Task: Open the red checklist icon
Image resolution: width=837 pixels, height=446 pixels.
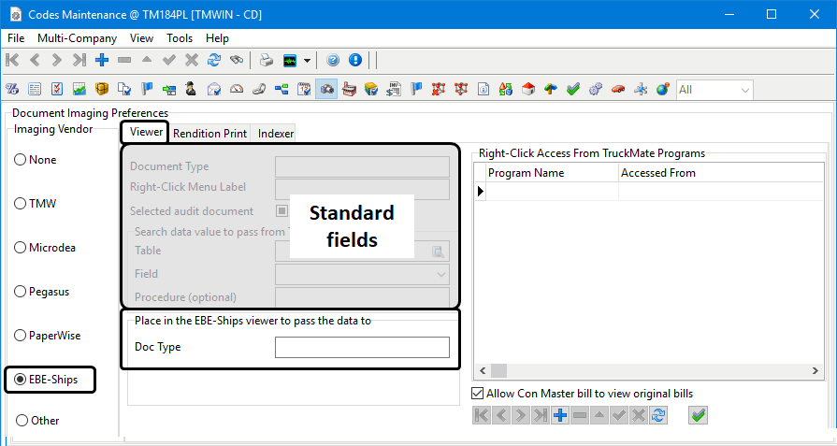Action: tap(57, 90)
